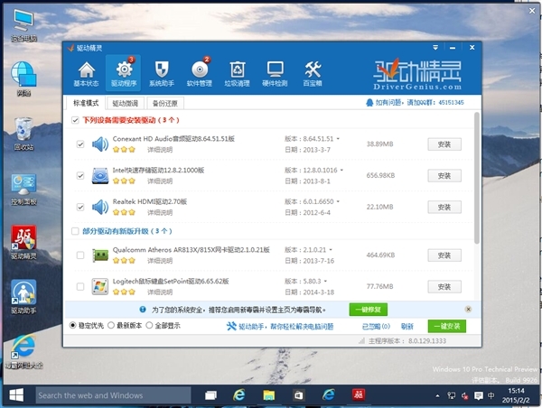
Task: Select the 最新版本 radio button
Action: tap(111, 326)
